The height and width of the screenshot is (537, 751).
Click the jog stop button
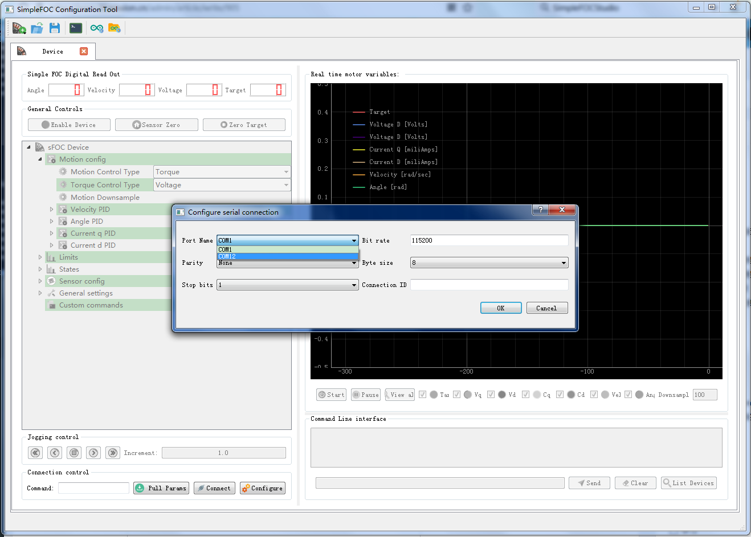click(74, 453)
